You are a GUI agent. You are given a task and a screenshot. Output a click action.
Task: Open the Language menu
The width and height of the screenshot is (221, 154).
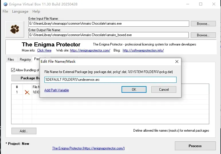[20, 11]
